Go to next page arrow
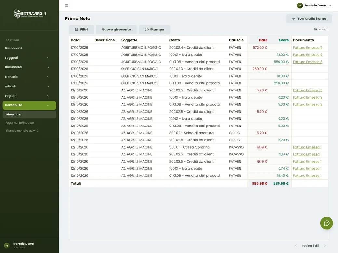This screenshot has width=338, height=253. pos(325,246)
